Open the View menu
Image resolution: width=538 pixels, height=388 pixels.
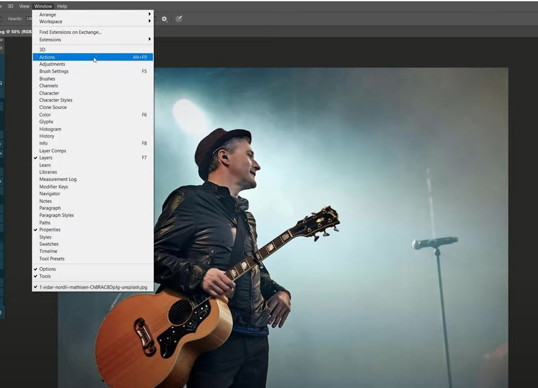24,6
